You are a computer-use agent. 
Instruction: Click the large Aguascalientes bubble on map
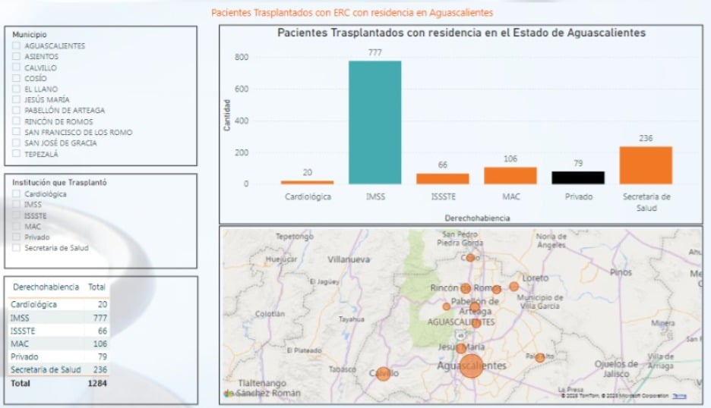(471, 366)
